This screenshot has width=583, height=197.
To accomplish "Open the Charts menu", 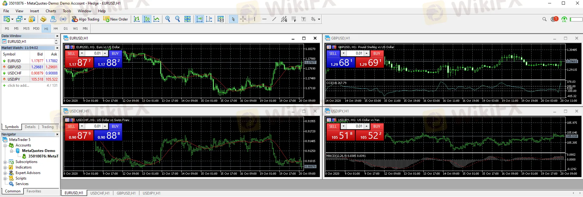I will pos(51,11).
